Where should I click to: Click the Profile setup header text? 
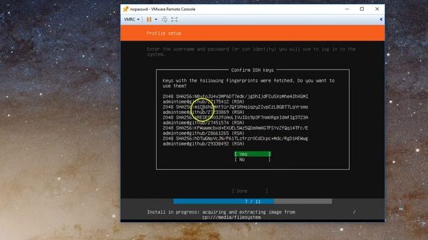(x=164, y=33)
